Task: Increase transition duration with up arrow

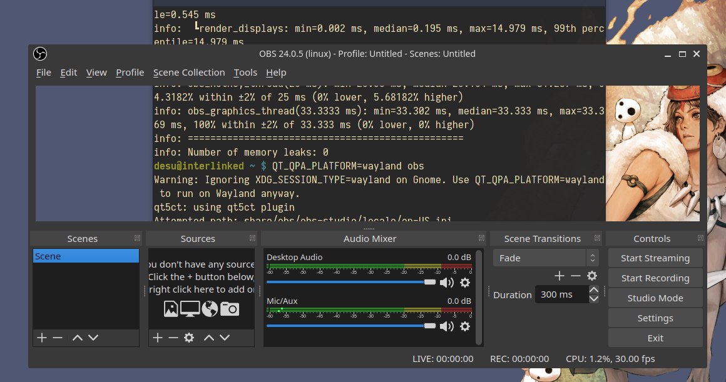Action: [593, 290]
